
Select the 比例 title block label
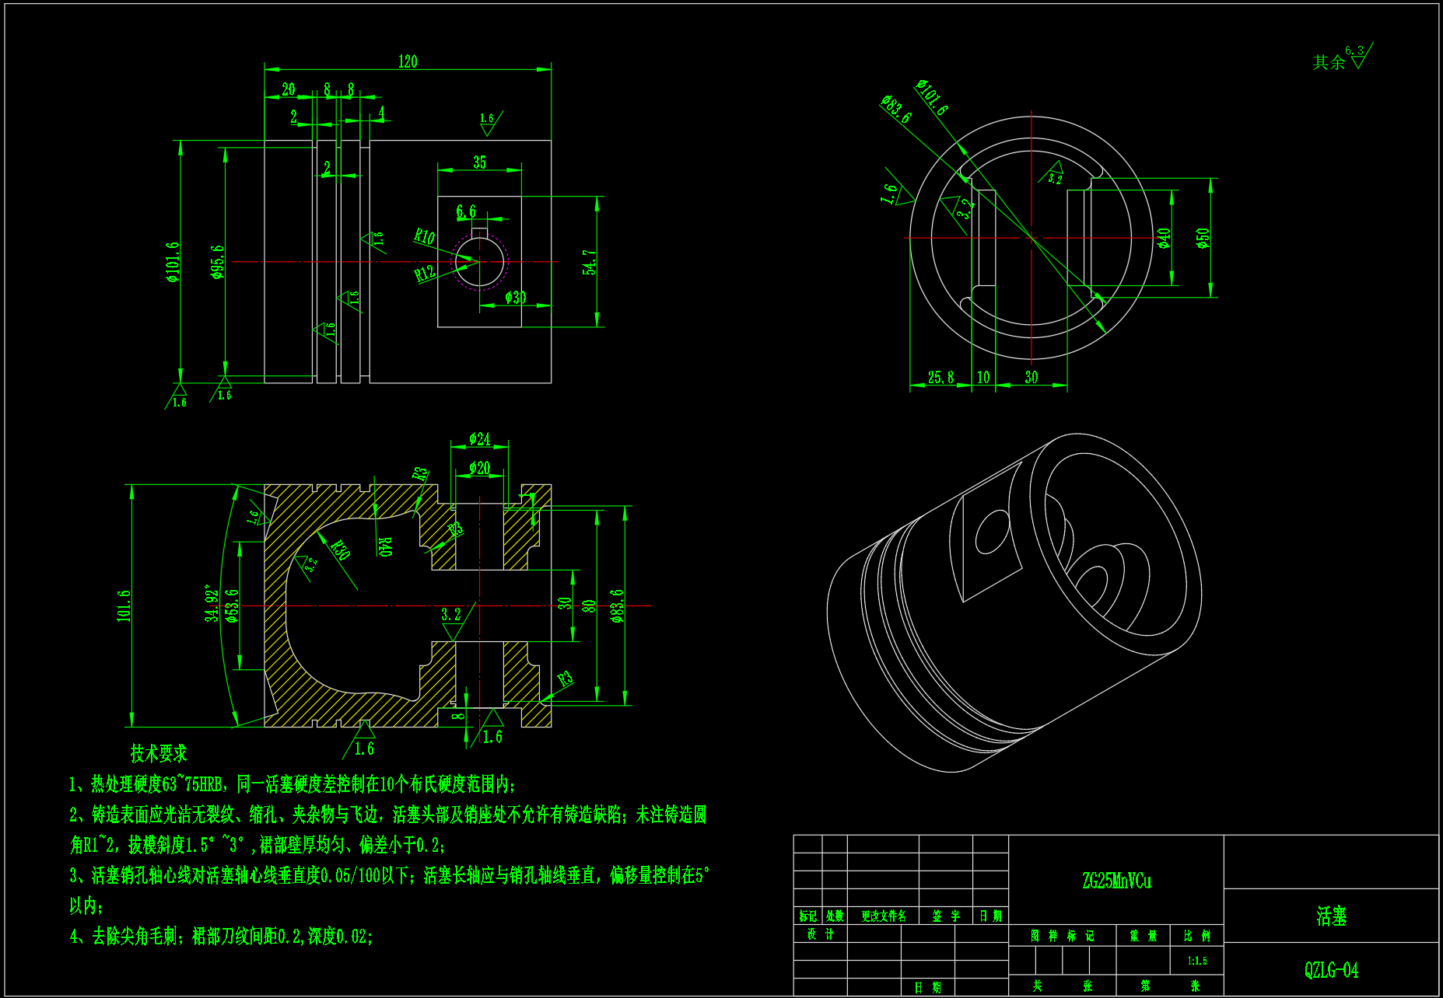(x=1196, y=936)
